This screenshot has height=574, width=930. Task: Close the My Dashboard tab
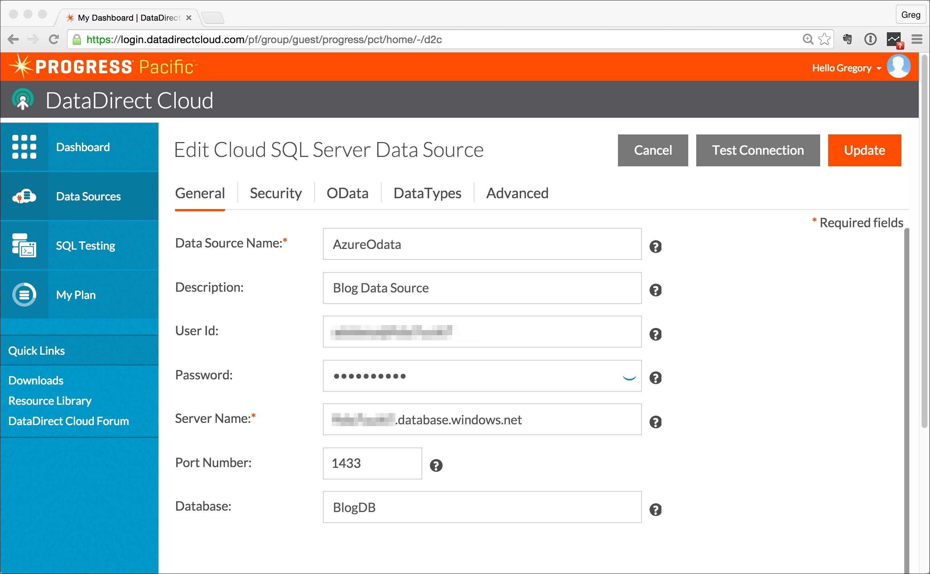tap(188, 17)
